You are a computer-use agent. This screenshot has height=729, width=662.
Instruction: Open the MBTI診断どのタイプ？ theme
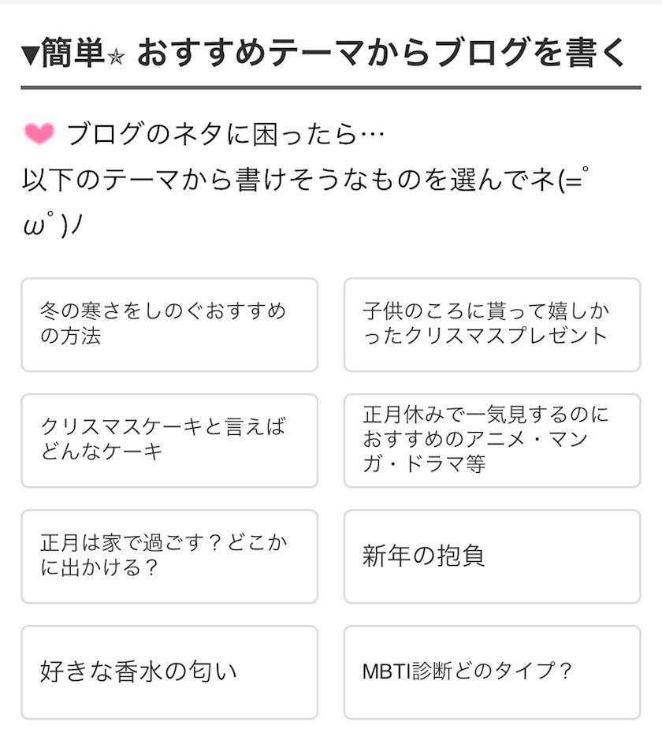click(x=492, y=671)
